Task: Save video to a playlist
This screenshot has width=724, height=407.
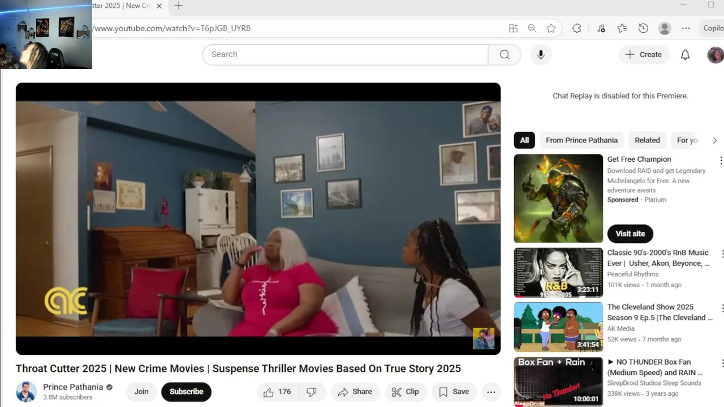Action: point(454,392)
